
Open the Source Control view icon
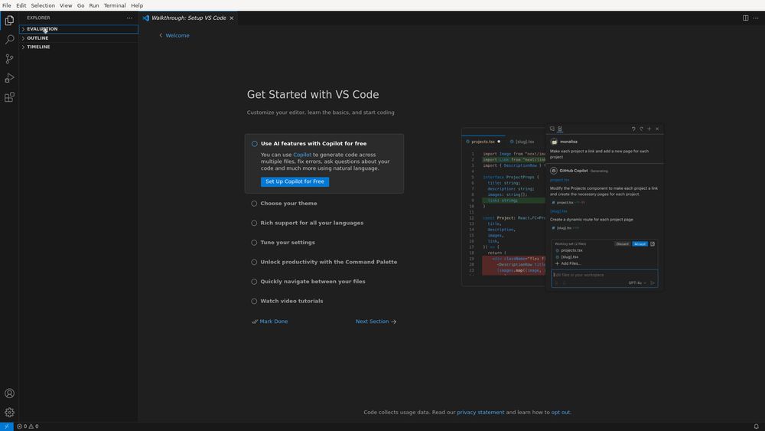pyautogui.click(x=9, y=59)
